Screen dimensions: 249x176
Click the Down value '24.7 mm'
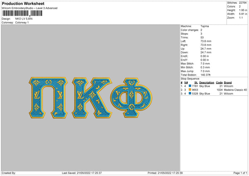click(206, 52)
